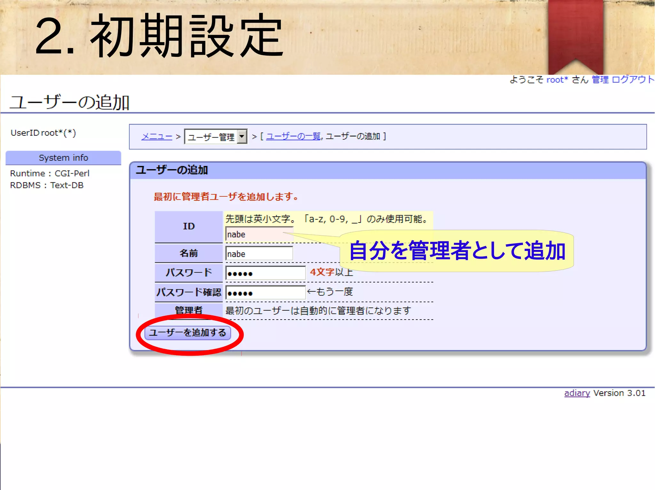
Task: Open the ユーザー管理 dropdown menu
Action: click(x=216, y=137)
